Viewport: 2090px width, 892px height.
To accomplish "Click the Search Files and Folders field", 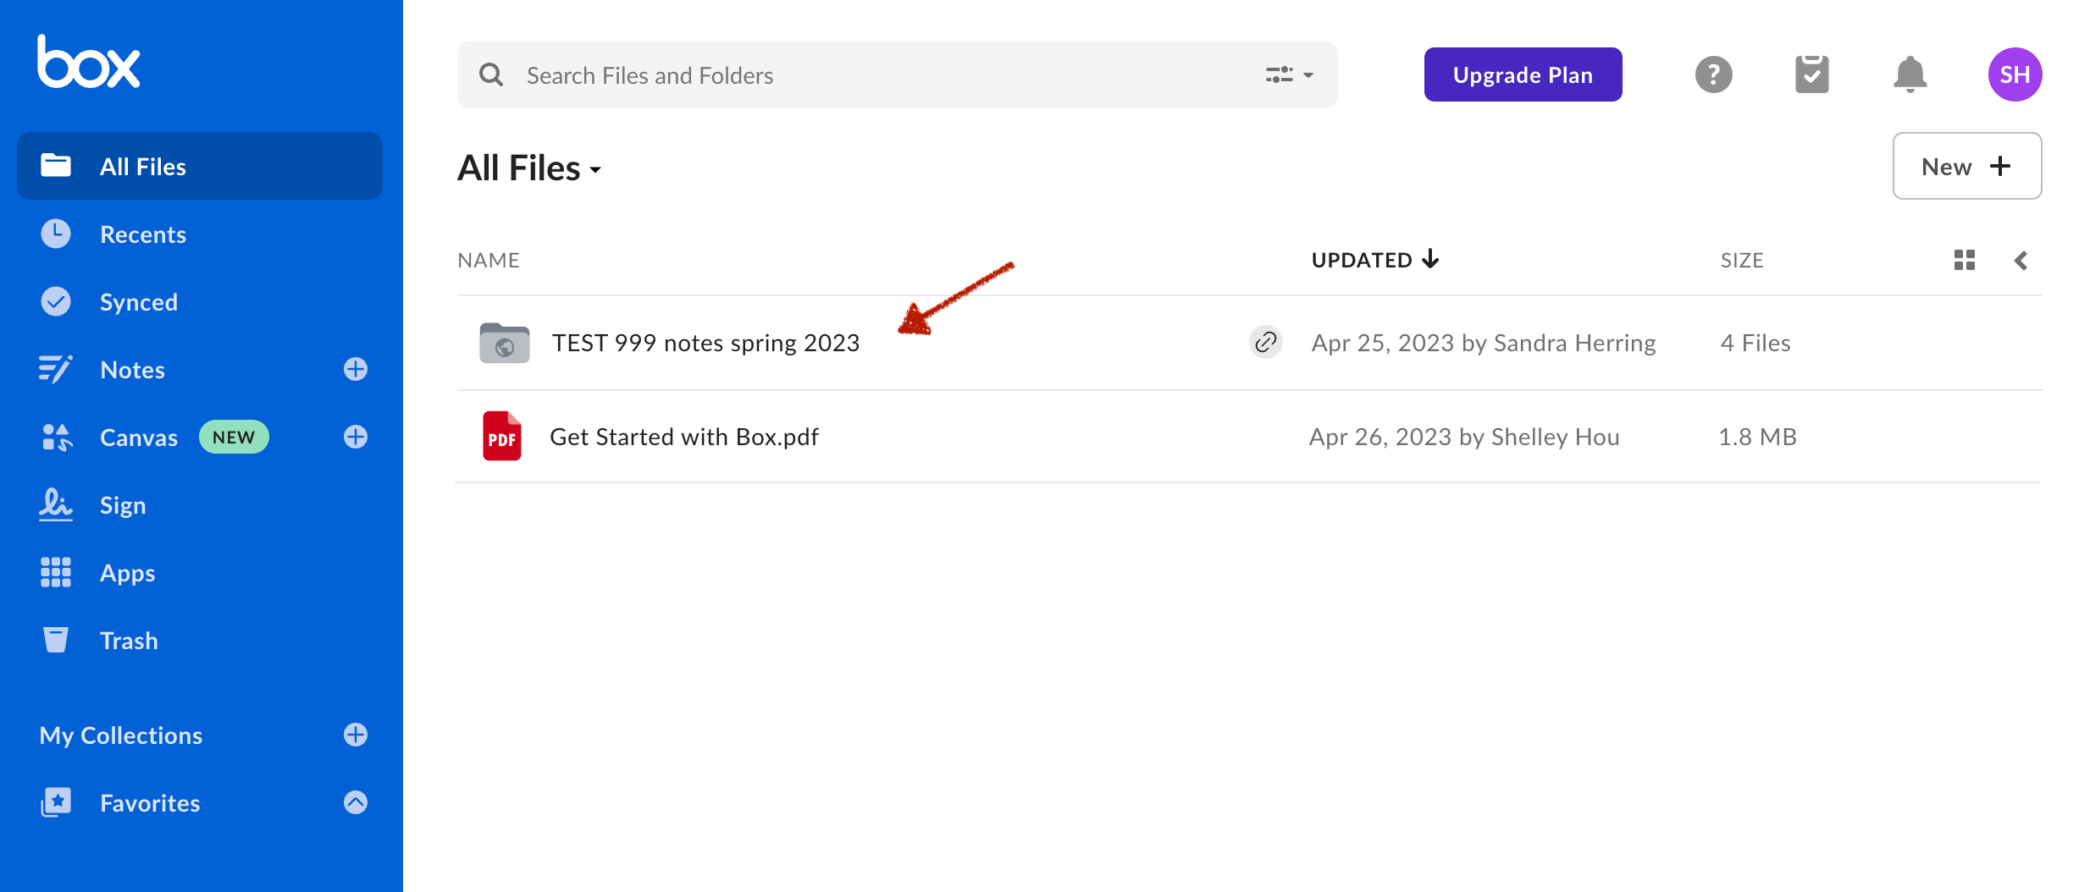I will [881, 75].
